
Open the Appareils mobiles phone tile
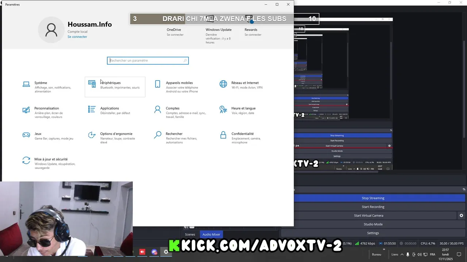tap(181, 87)
